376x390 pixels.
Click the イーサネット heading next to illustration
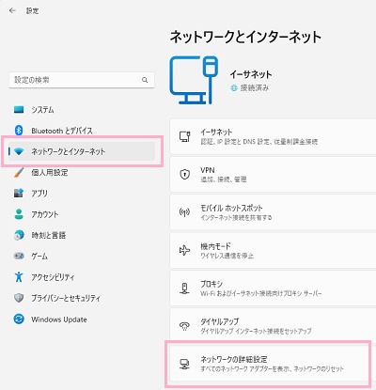[251, 74]
